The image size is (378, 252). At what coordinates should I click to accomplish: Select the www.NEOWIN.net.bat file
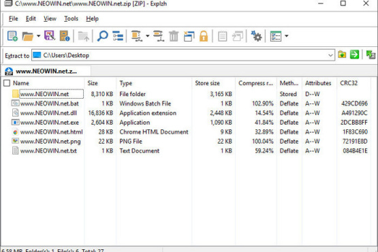point(50,104)
